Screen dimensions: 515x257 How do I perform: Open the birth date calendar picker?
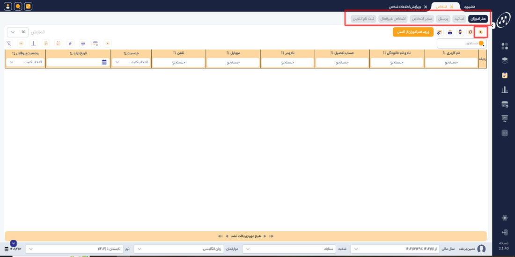[104, 62]
